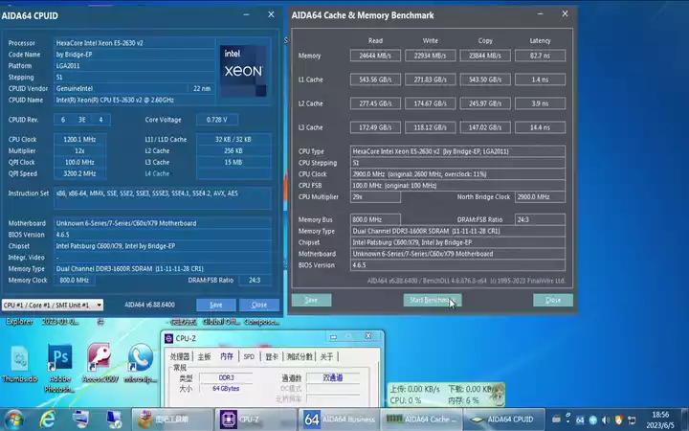
Task: Click the Start Benchmark button
Action: [x=433, y=300]
